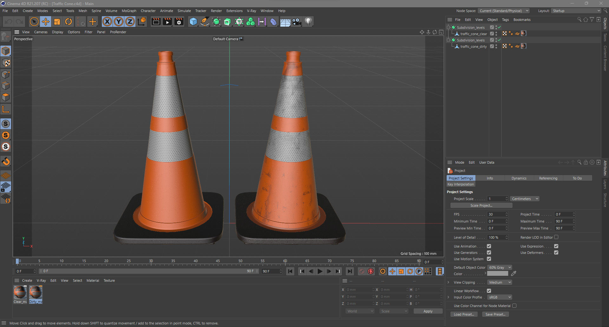The width and height of the screenshot is (609, 327).
Task: Collapse second Subdivision_levels tree item
Action: tap(449, 40)
